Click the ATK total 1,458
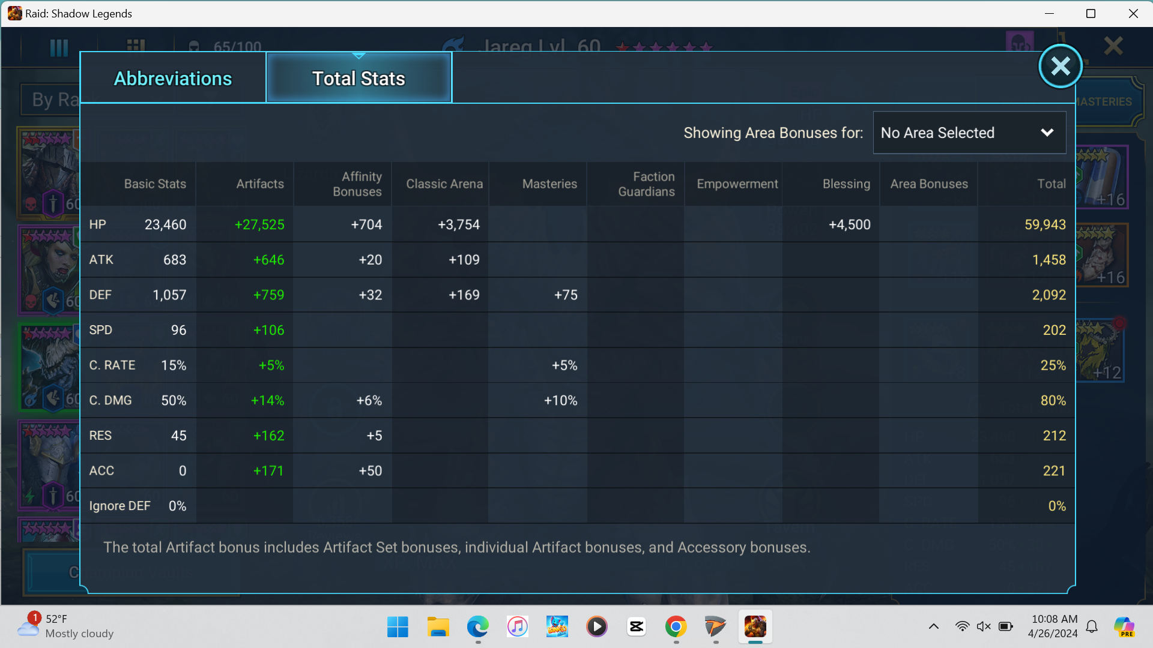Image resolution: width=1153 pixels, height=648 pixels. tap(1049, 260)
